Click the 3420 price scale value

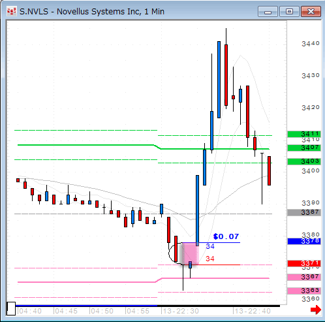311,108
